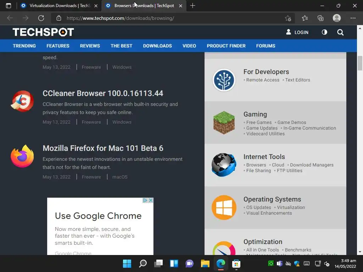Select the Browsers Downloads TechSpot tab
363x272 pixels.
144,6
